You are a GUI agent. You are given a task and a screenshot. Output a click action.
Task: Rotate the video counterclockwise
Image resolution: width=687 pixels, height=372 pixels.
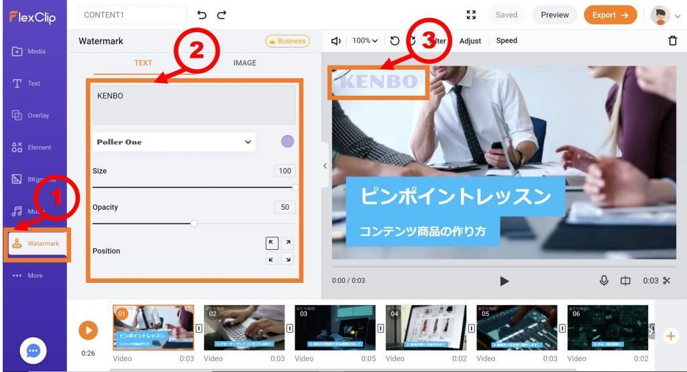394,41
